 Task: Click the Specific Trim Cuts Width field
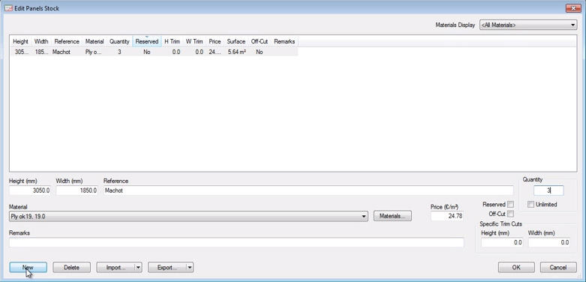click(549, 242)
